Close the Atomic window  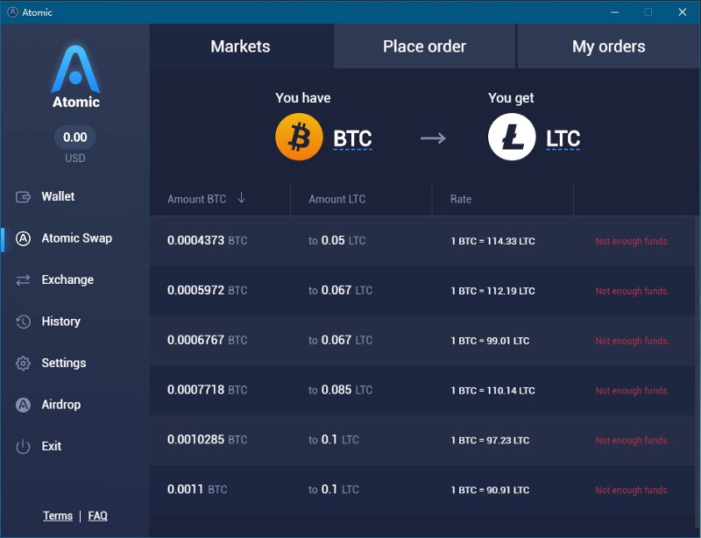tap(682, 12)
